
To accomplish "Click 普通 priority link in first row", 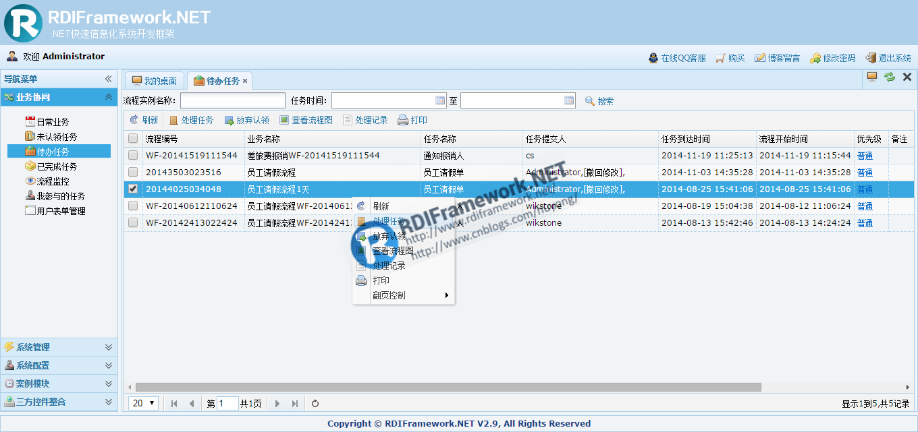I will [865, 156].
